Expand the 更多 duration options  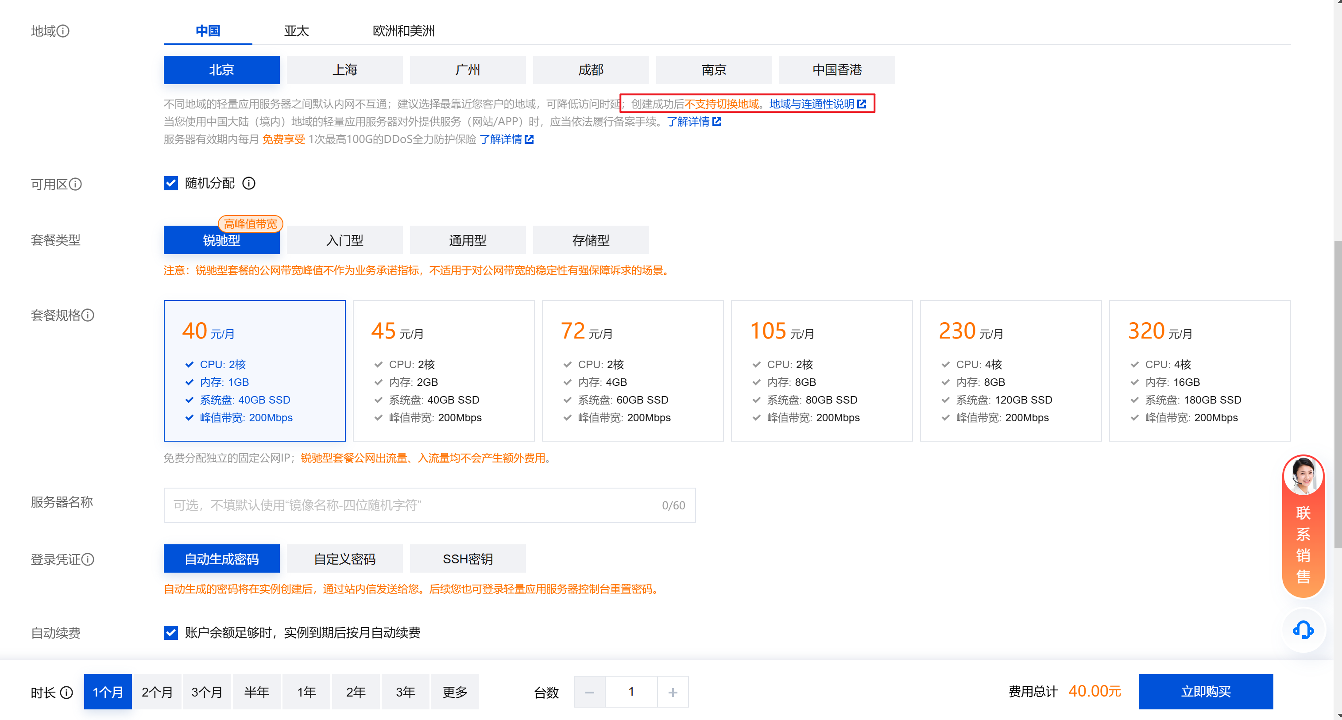pos(455,692)
